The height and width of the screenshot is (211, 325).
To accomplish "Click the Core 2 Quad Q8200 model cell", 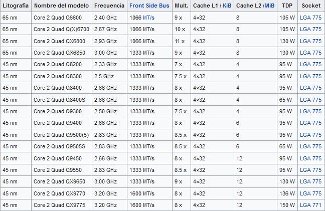I will coord(62,64).
